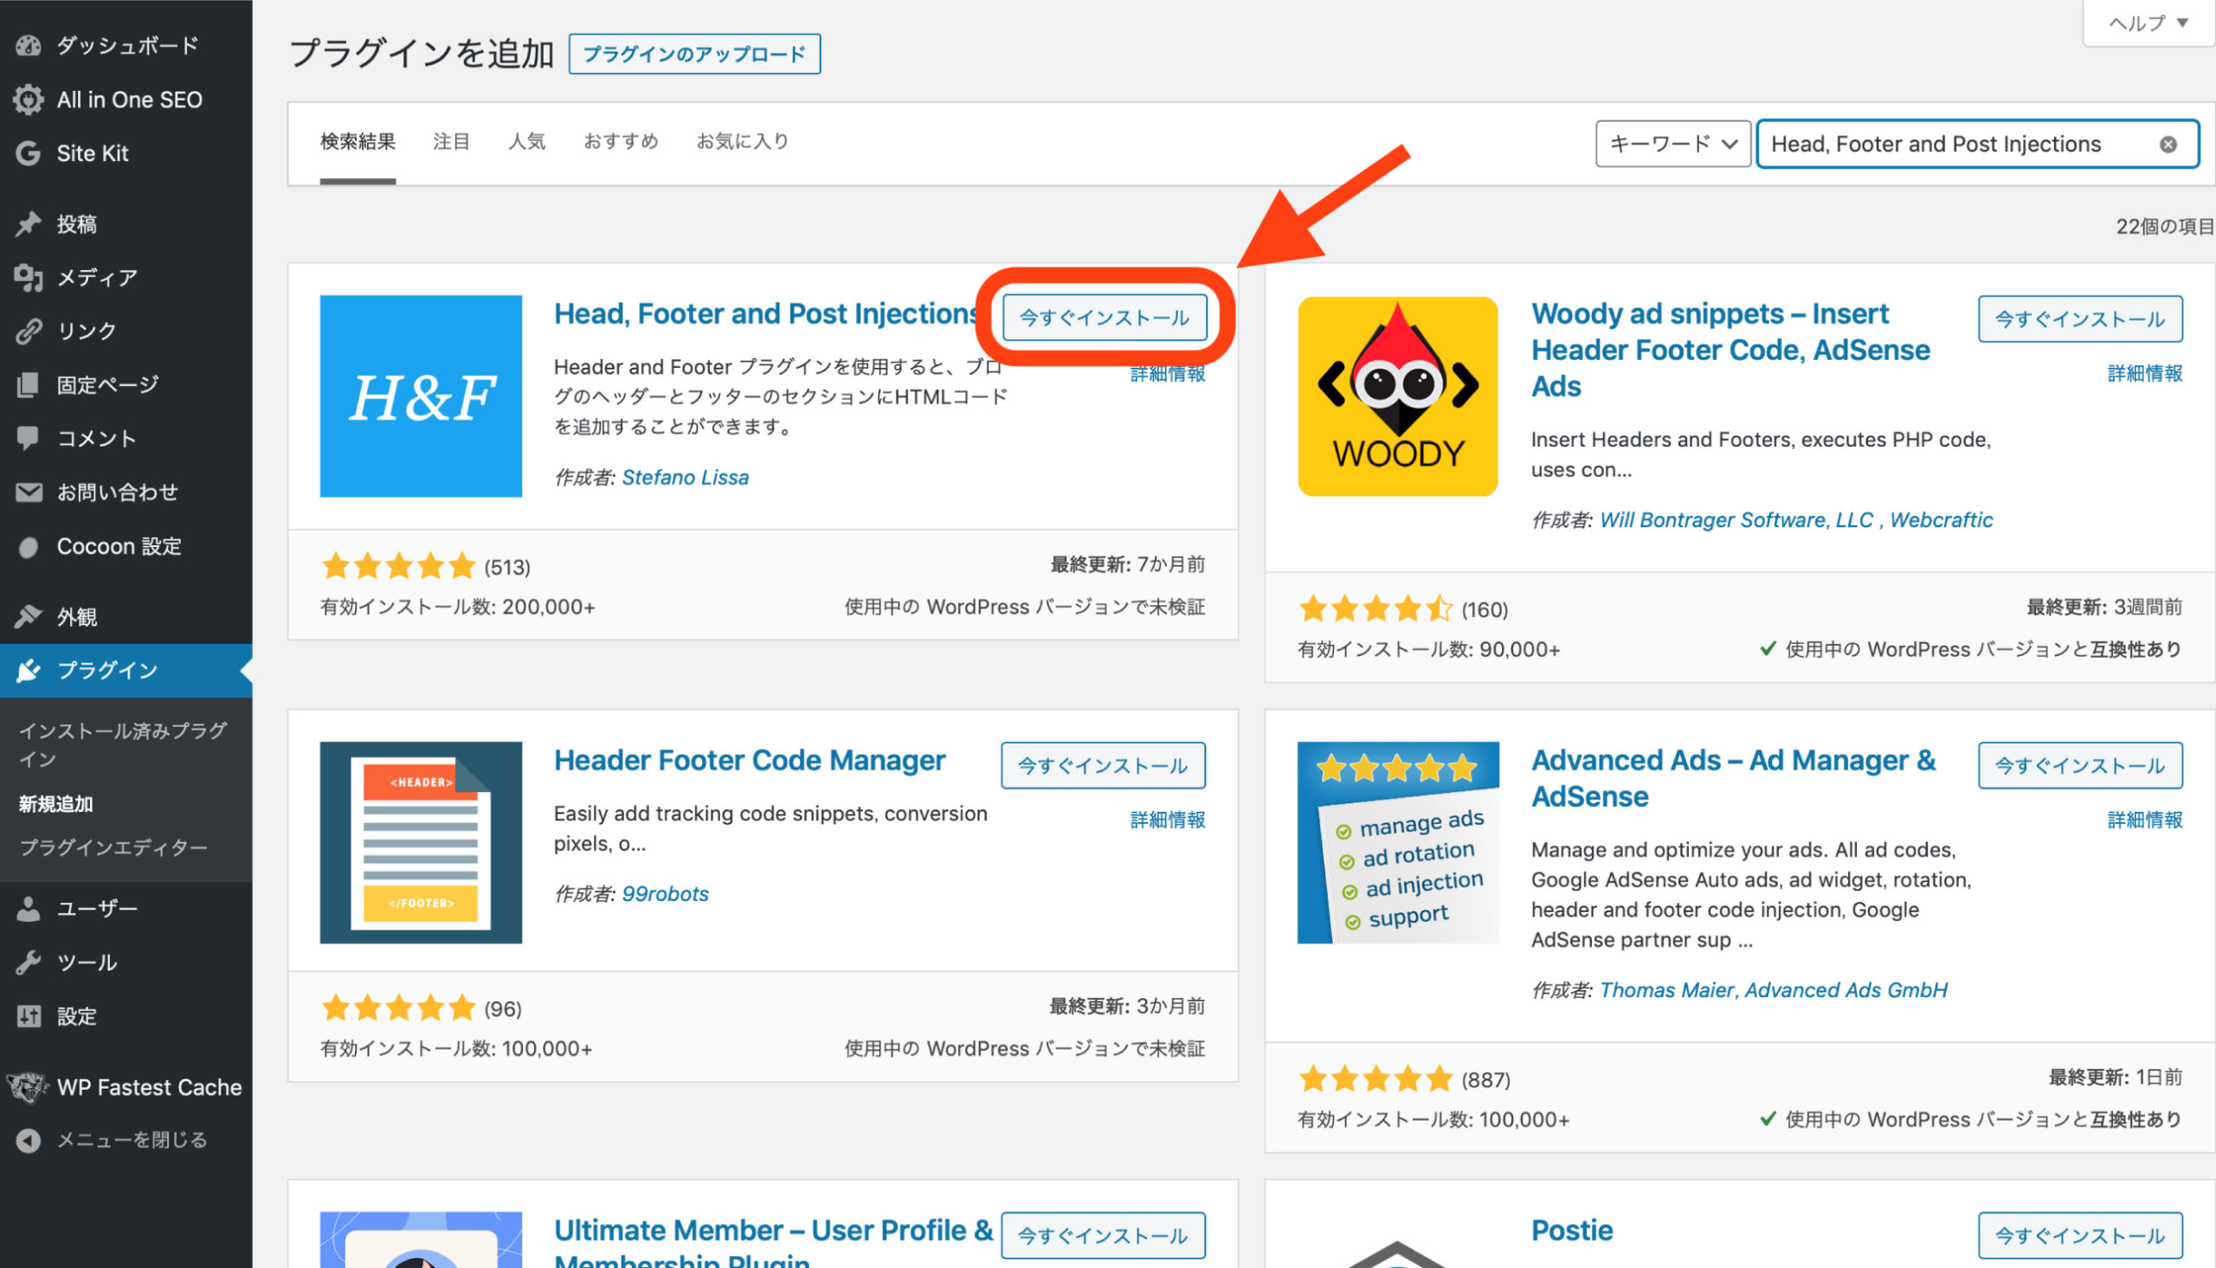Open Advanced Ads plugin thumbnail
Viewport: 2216px width, 1268px height.
click(1397, 842)
